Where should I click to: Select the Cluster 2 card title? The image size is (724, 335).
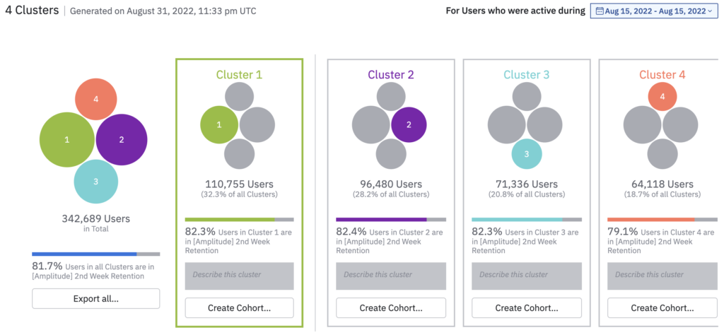[x=391, y=74]
